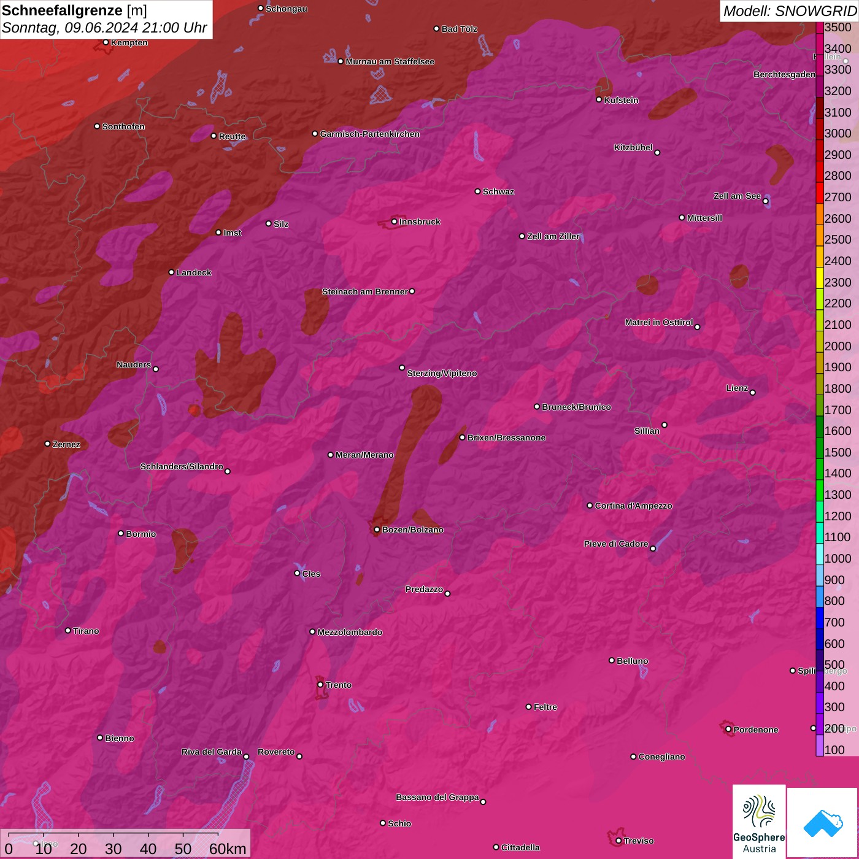Click the Schwaz location dot
Image resolution: width=859 pixels, height=859 pixels.
(x=477, y=191)
